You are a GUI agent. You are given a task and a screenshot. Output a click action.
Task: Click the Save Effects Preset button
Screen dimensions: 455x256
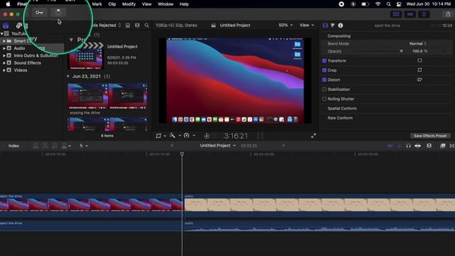coord(430,136)
